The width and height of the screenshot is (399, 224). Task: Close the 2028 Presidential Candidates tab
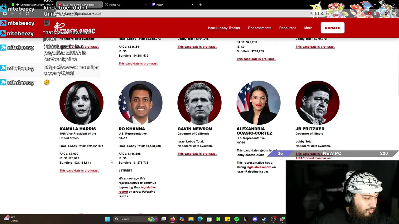(99, 5)
